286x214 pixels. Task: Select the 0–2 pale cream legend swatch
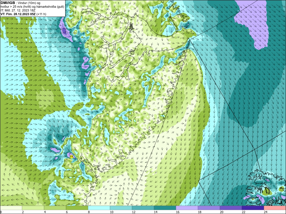click(x=11, y=208)
